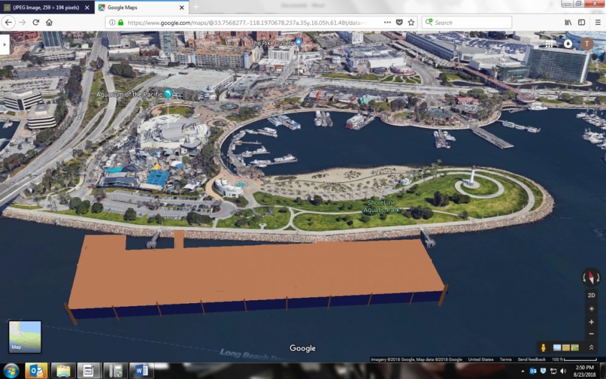Click the Send feedback link

(531, 360)
